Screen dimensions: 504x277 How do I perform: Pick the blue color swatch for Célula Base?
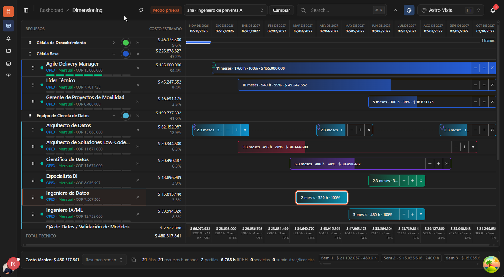(126, 54)
